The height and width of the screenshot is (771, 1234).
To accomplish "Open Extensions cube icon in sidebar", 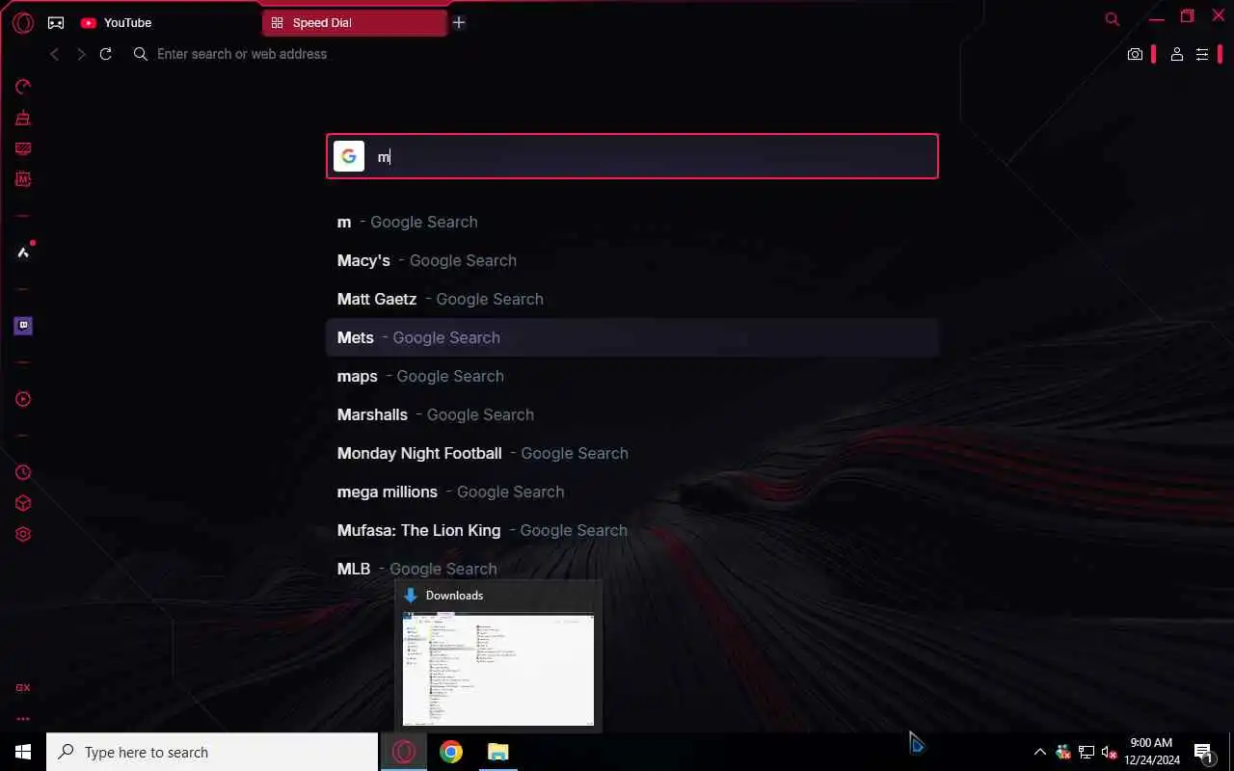I will (x=23, y=503).
